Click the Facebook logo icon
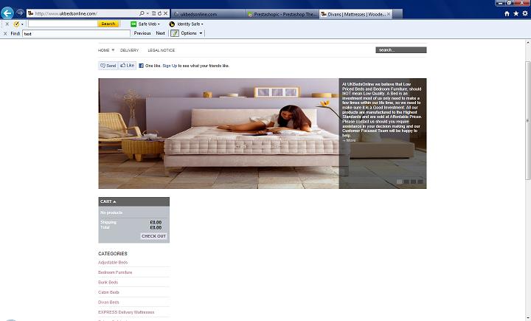The width and height of the screenshot is (531, 321). [141, 66]
